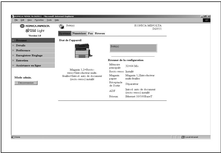Click the Ethernet 10/100BaseT value
Screen dimensions: 221x153
click(139, 96)
